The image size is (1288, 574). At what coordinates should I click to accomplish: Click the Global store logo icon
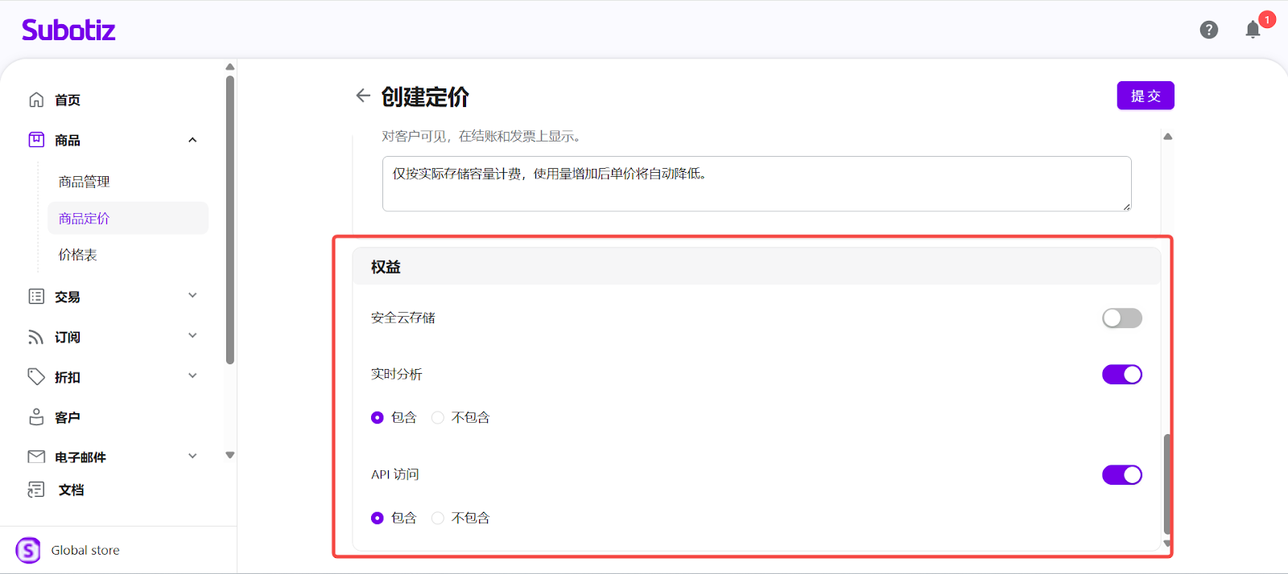click(28, 551)
